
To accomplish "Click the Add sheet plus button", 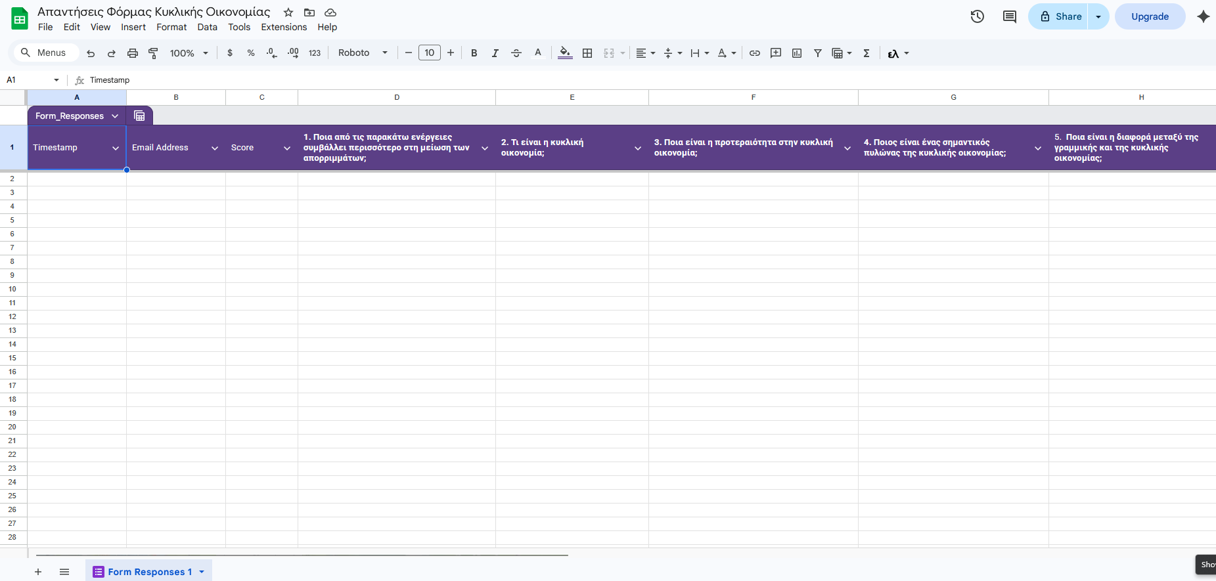I will [38, 572].
